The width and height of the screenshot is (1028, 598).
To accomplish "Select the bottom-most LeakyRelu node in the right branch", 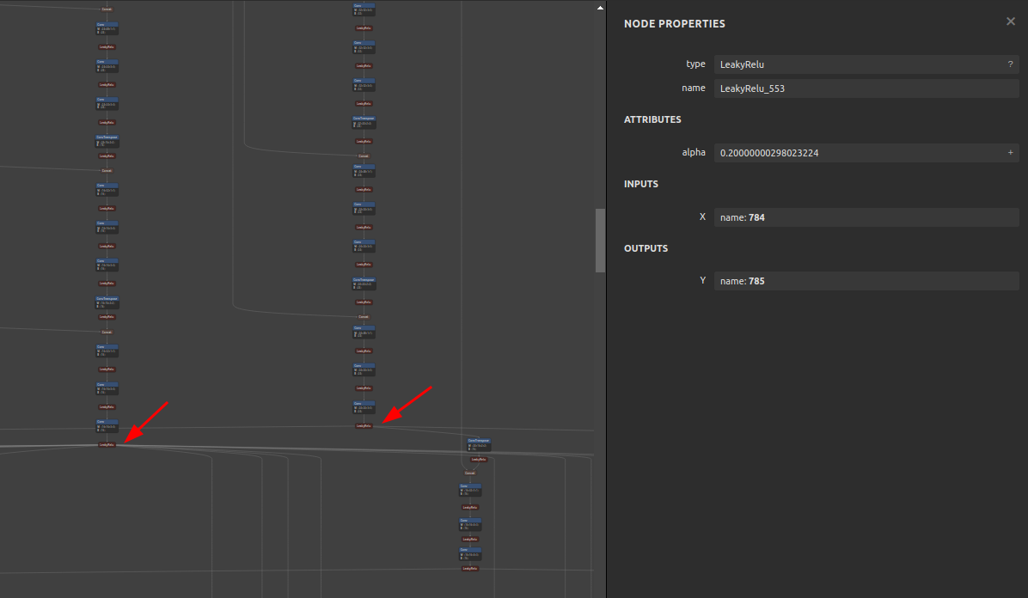I will tap(470, 569).
